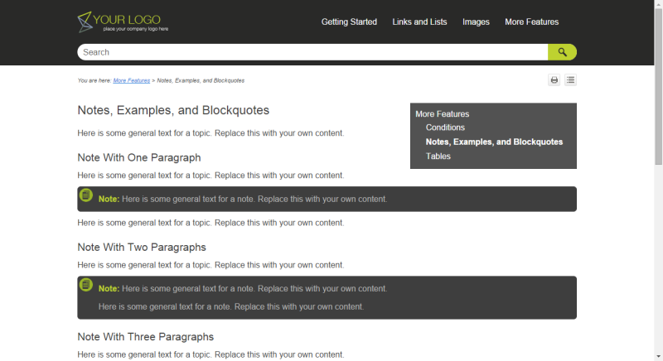Click the 'You are here:' breadcrumb label

tap(94, 80)
